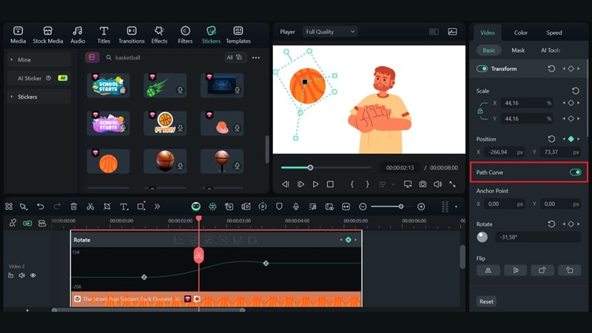This screenshot has width=592, height=333.
Task: Open the Templates tab
Action: 238,35
